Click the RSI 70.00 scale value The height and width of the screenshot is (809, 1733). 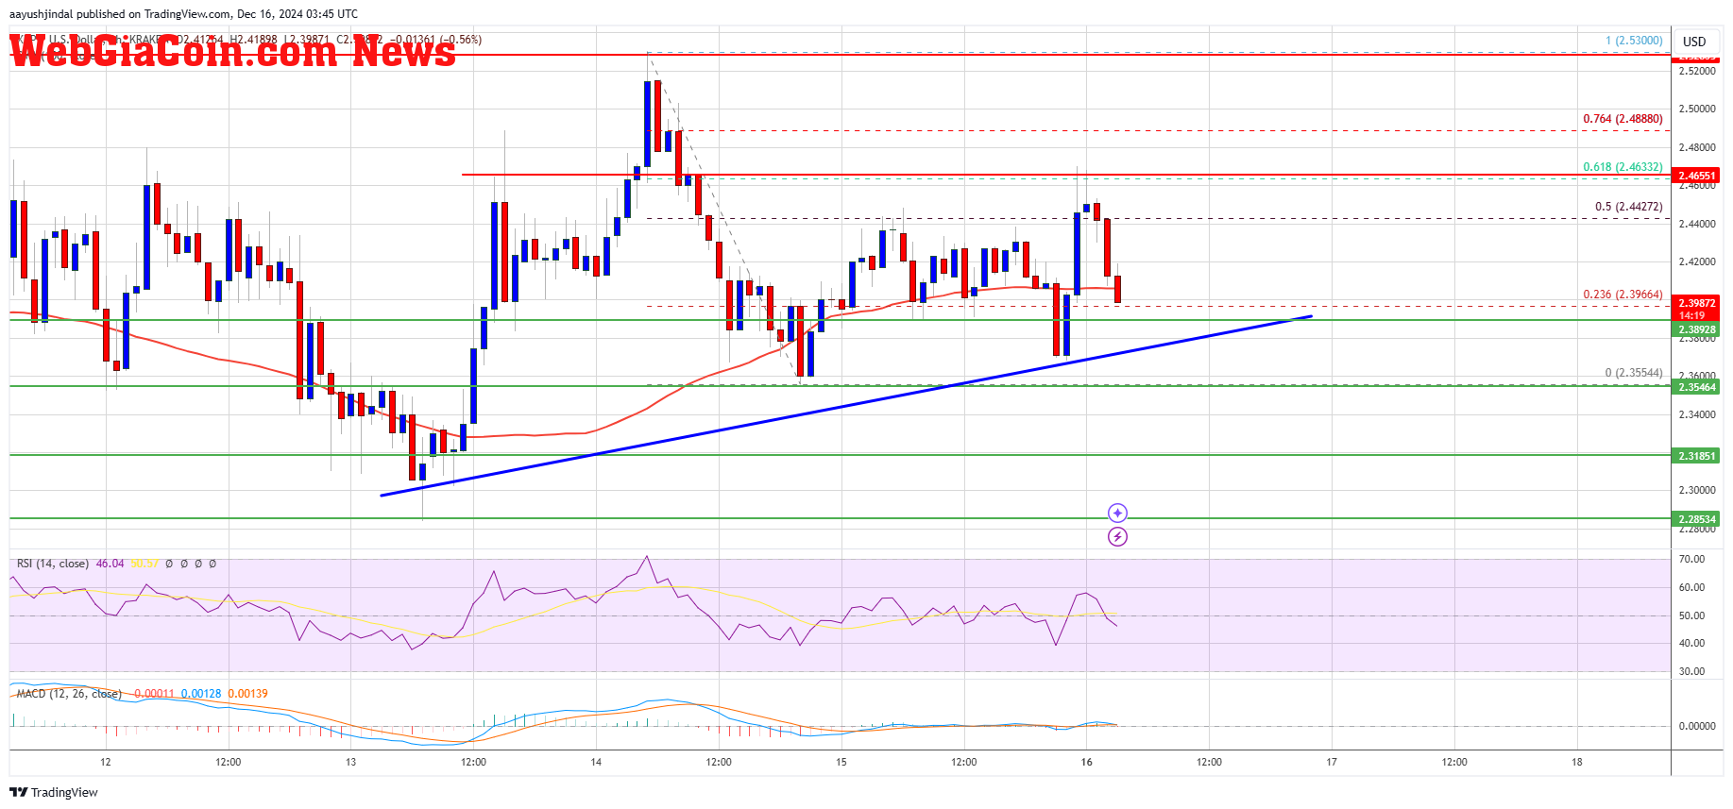[1692, 559]
